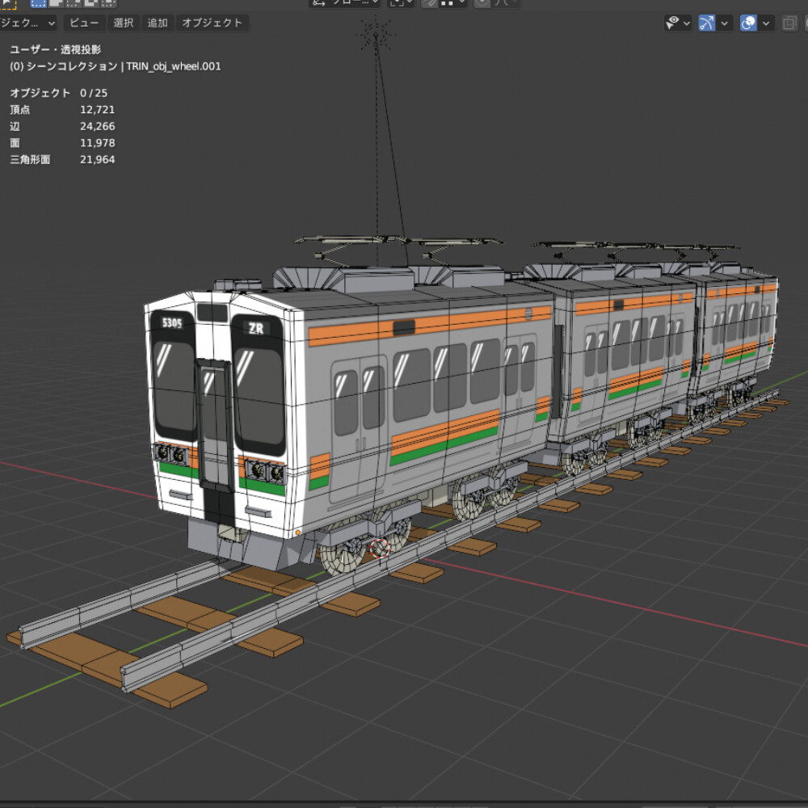This screenshot has width=808, height=808.
Task: Toggle X-ray mode in viewport header
Action: pyautogui.click(x=789, y=23)
